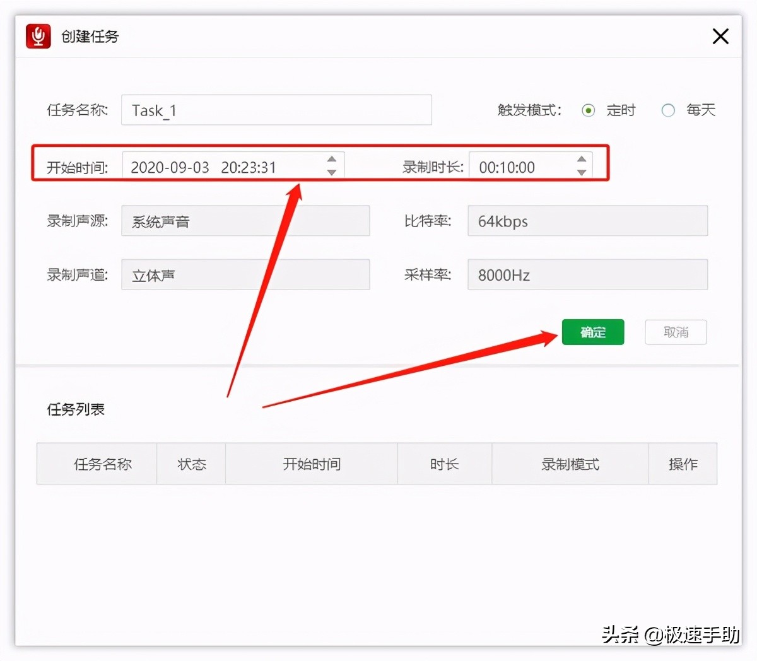This screenshot has height=661, width=757.
Task: Click the red microphone app icon
Action: [37, 36]
